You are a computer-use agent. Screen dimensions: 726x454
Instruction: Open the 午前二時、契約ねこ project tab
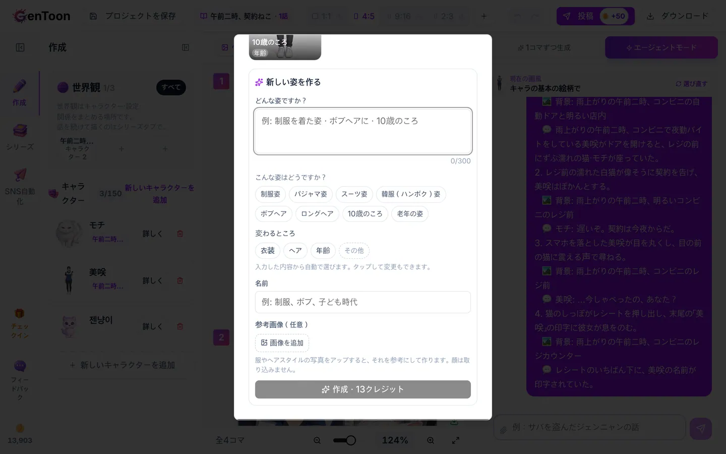click(x=245, y=16)
